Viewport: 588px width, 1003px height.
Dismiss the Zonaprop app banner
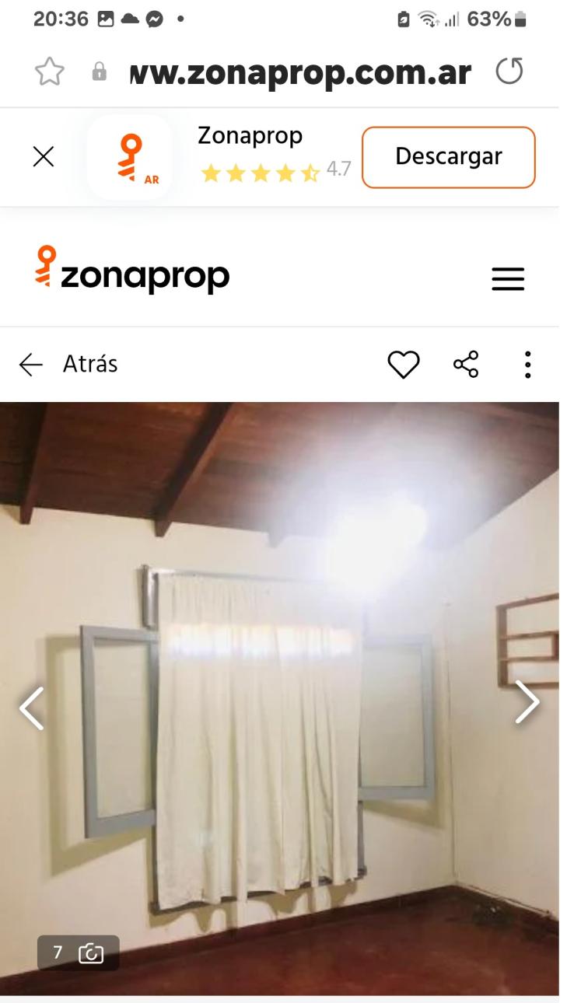click(x=44, y=157)
